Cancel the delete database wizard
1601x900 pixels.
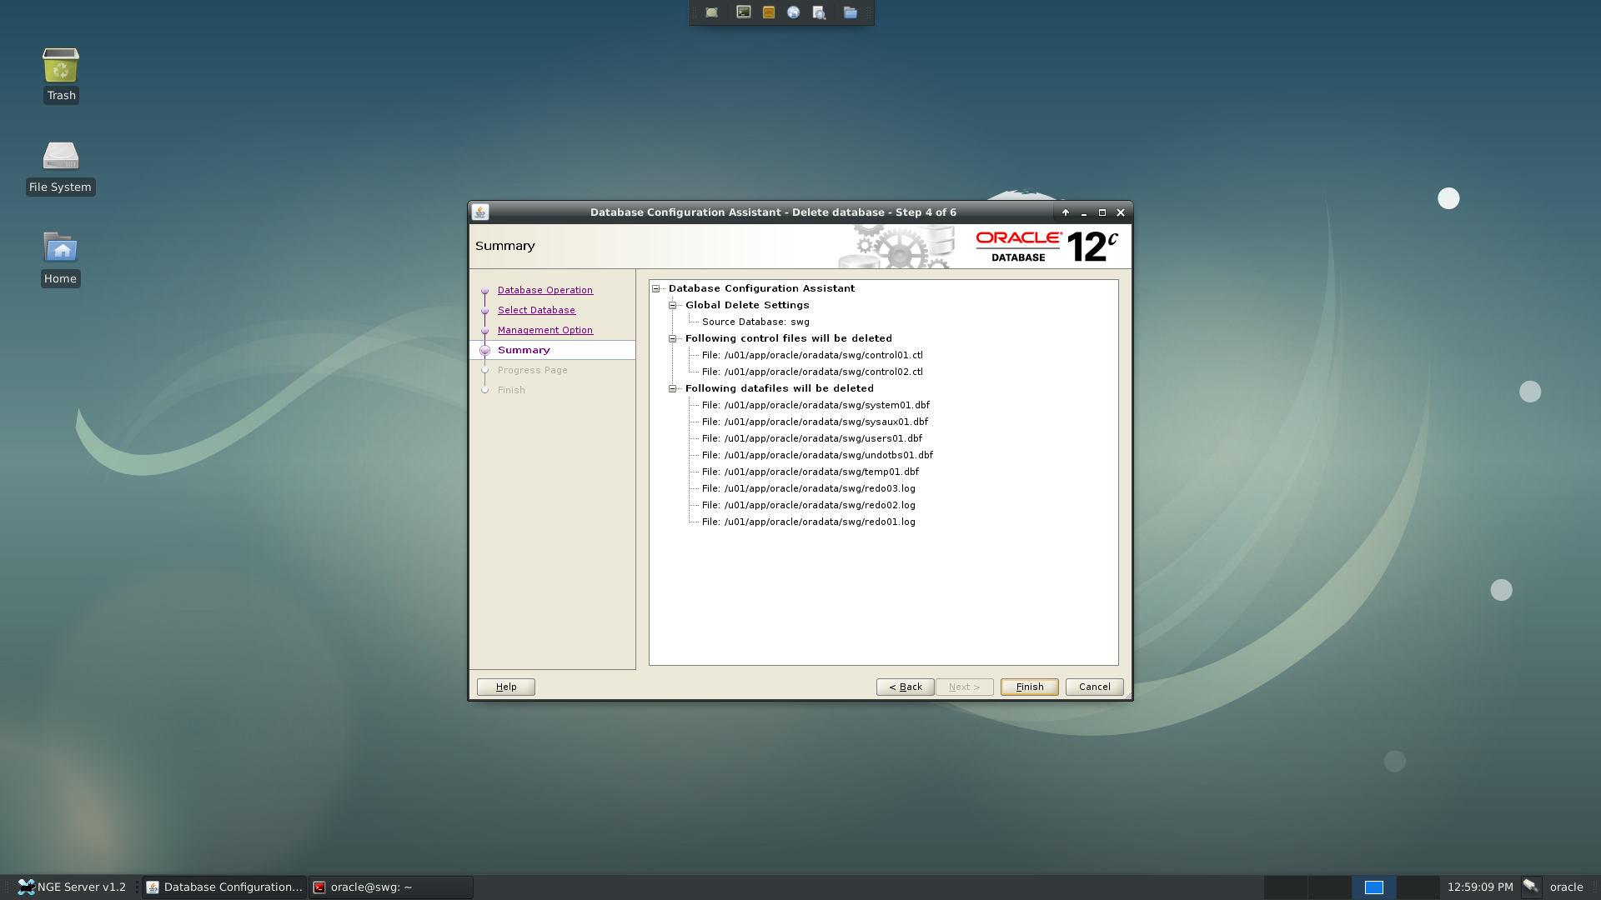point(1095,687)
